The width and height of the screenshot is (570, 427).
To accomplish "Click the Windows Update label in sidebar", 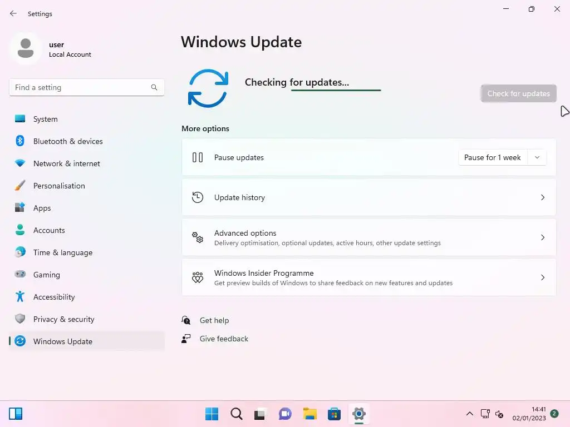I will point(63,341).
